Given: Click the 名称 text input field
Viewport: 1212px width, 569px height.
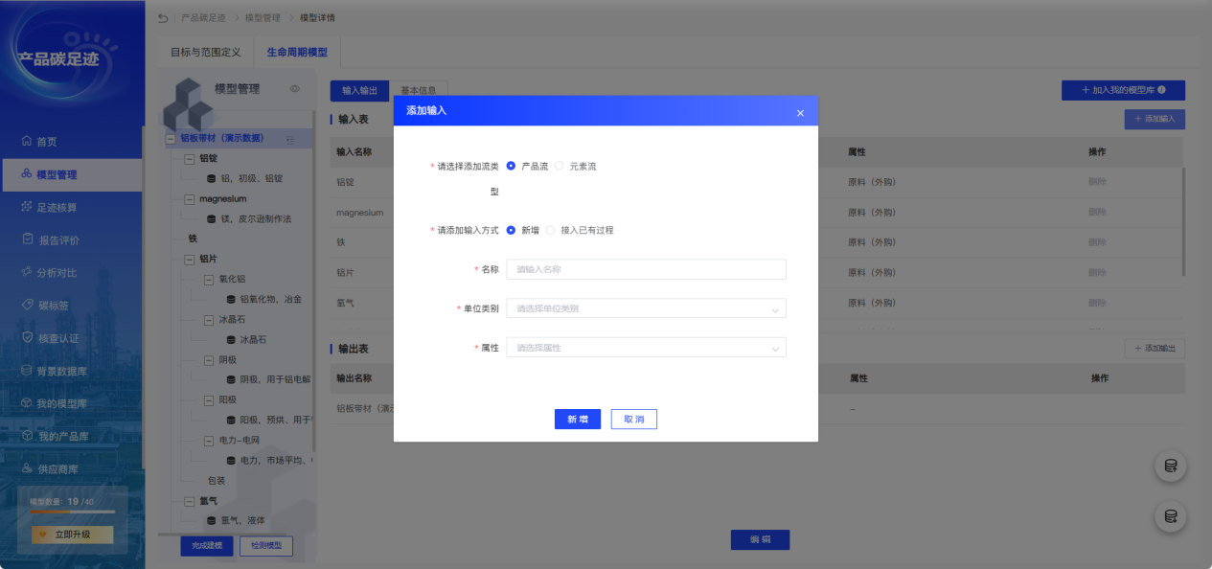Looking at the screenshot, I should coord(646,269).
